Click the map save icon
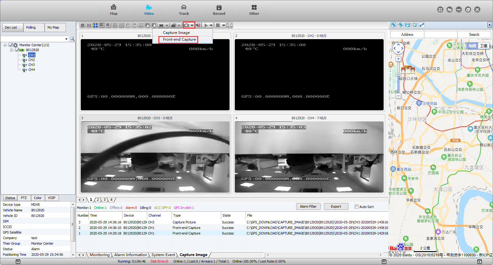493x265 pixels. pos(408,25)
